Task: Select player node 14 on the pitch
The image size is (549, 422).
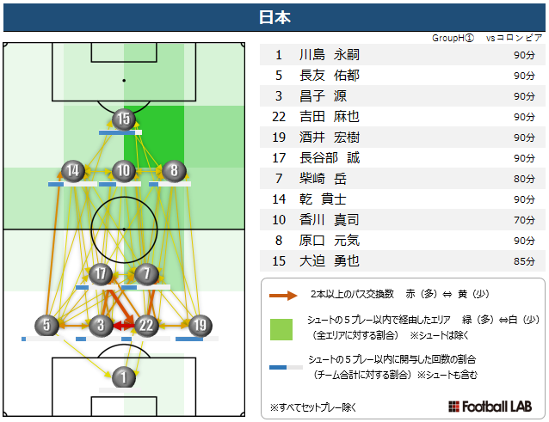Action: coord(73,171)
